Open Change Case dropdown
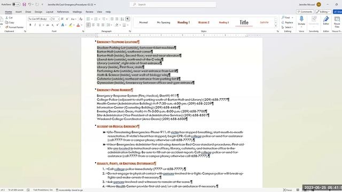This screenshot has width=342, height=192. tap(74, 19)
